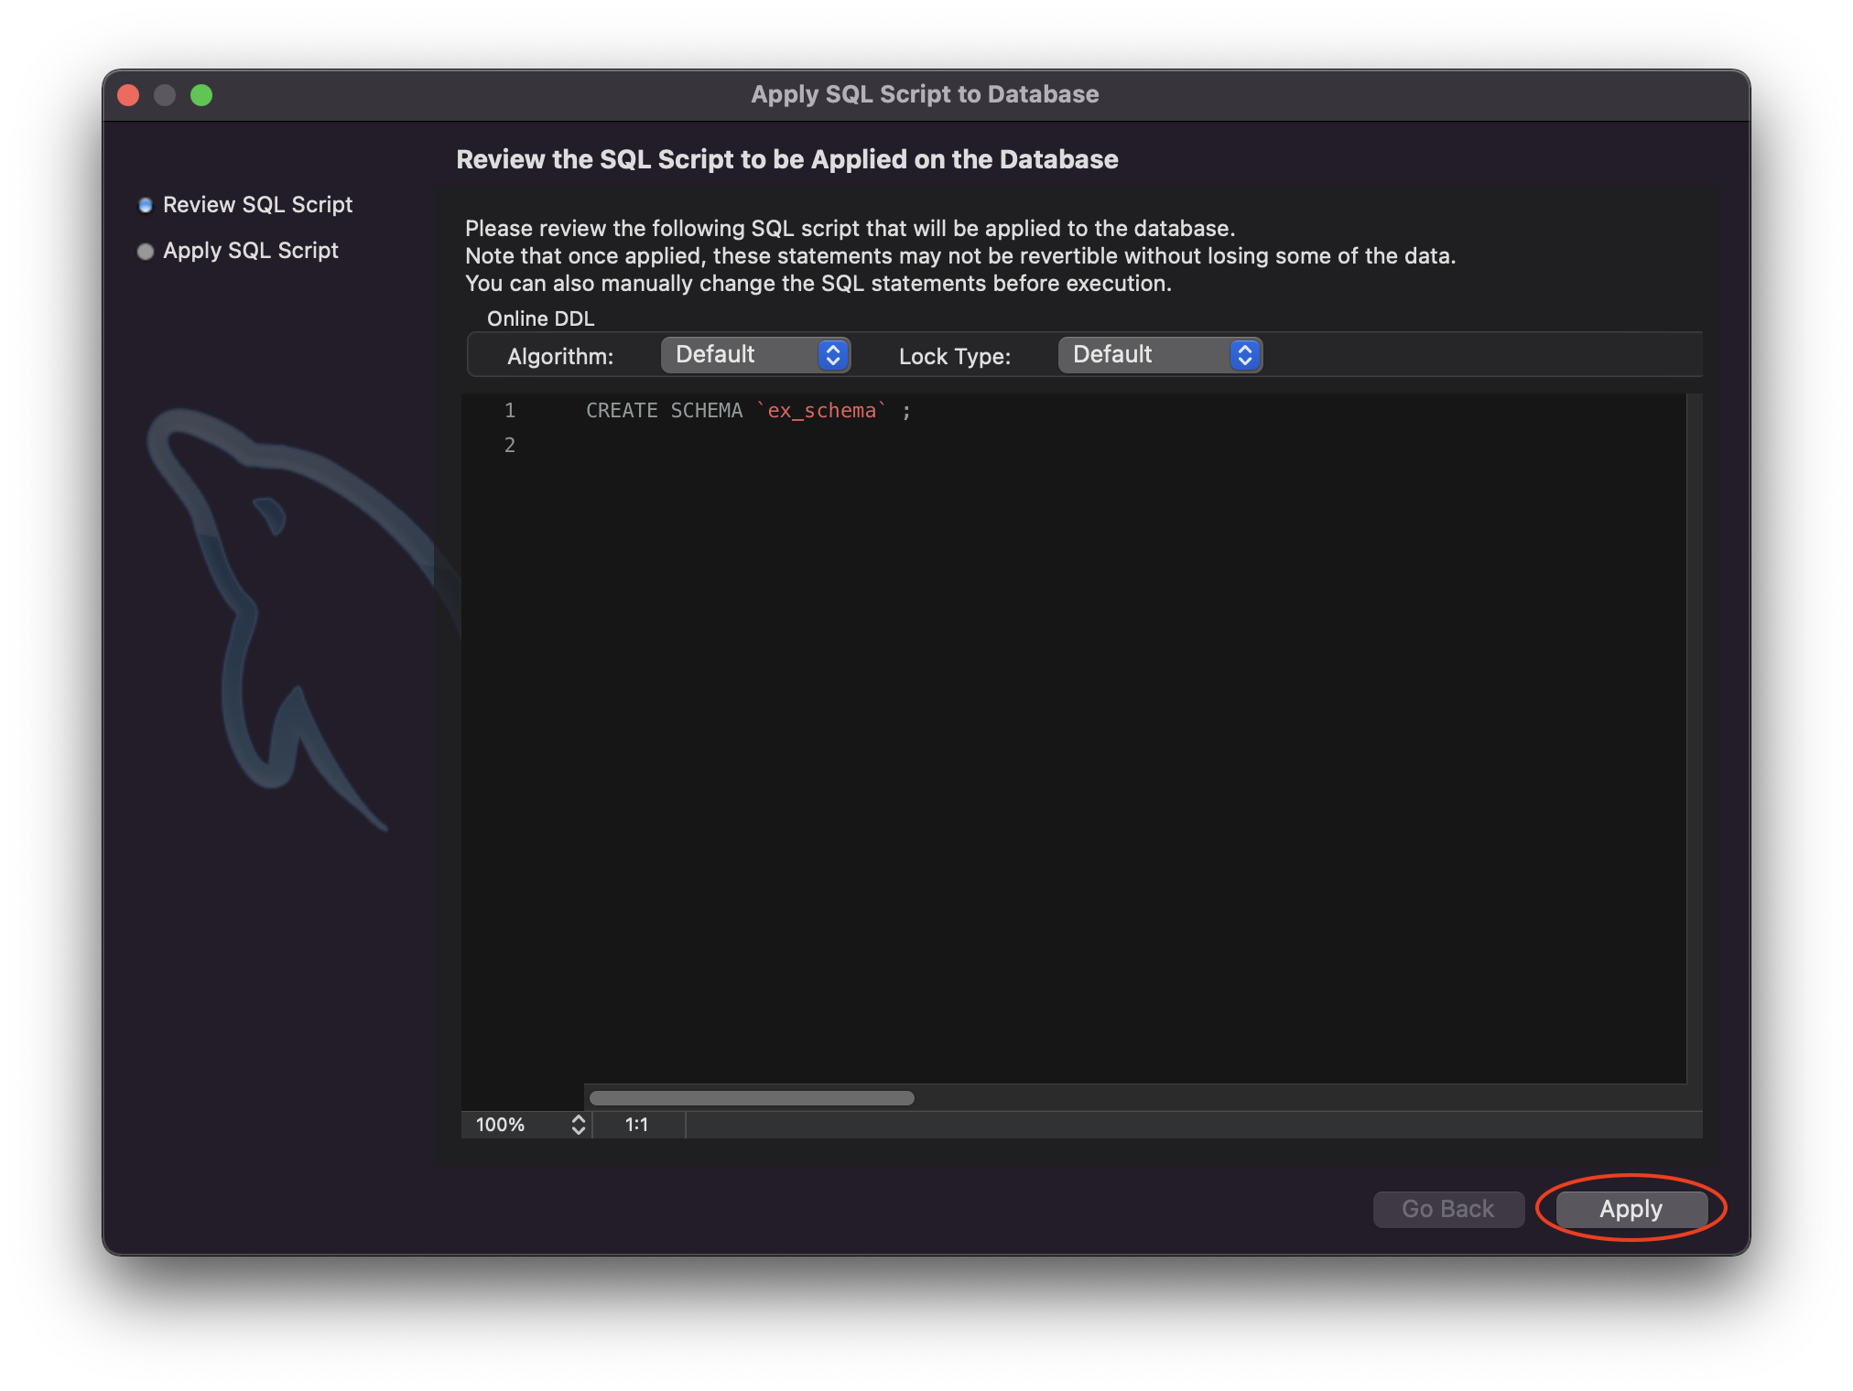Select the Apply SQL Script step

click(250, 251)
